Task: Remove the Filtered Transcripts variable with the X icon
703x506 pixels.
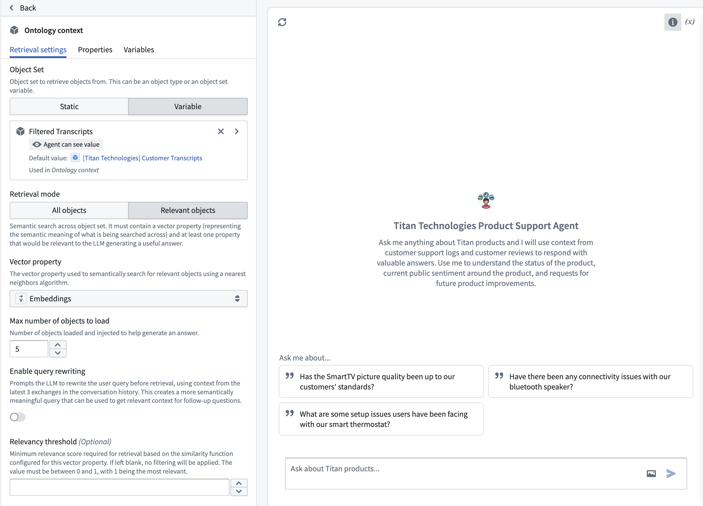Action: [221, 131]
